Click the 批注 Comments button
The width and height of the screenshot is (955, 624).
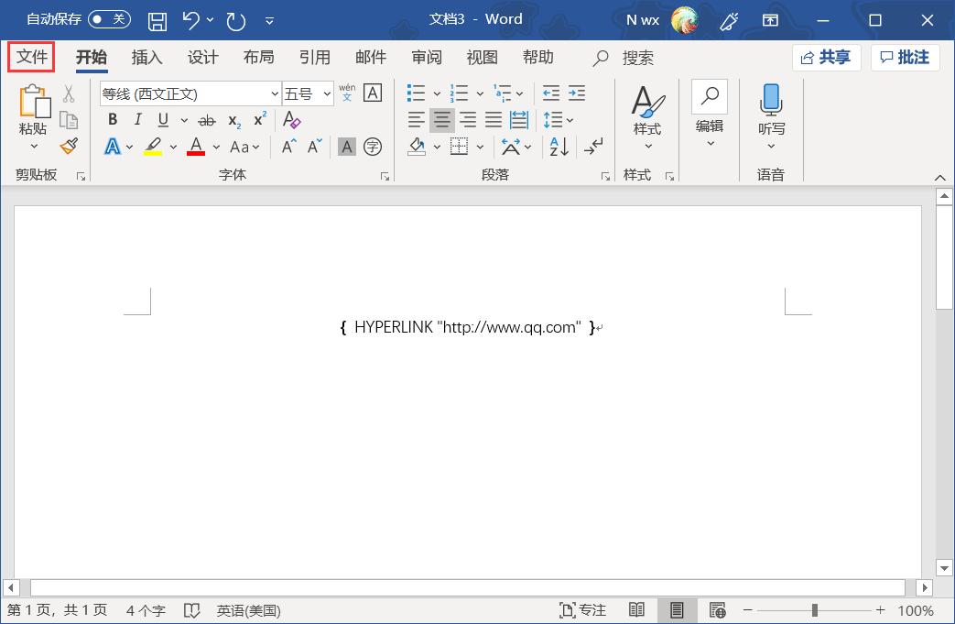coord(905,58)
